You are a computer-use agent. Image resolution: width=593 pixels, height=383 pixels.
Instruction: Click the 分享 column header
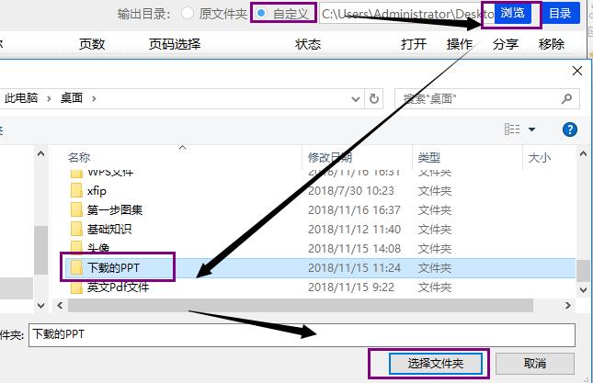pyautogui.click(x=506, y=44)
